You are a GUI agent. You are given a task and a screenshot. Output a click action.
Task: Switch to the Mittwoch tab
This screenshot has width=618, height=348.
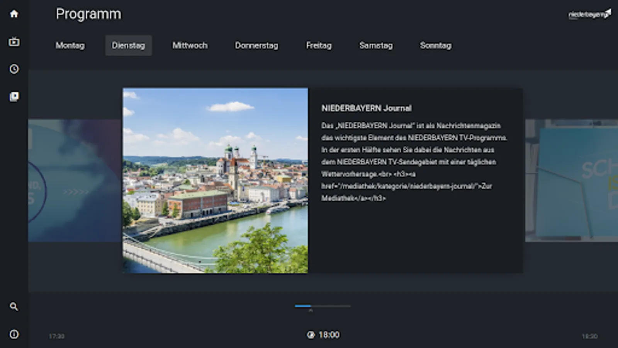190,45
